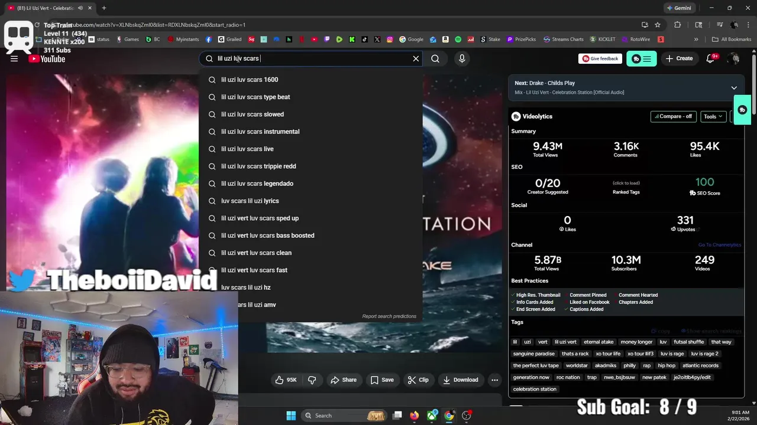Toggle the Compare - off button
This screenshot has width=757, height=425.
[x=673, y=116]
